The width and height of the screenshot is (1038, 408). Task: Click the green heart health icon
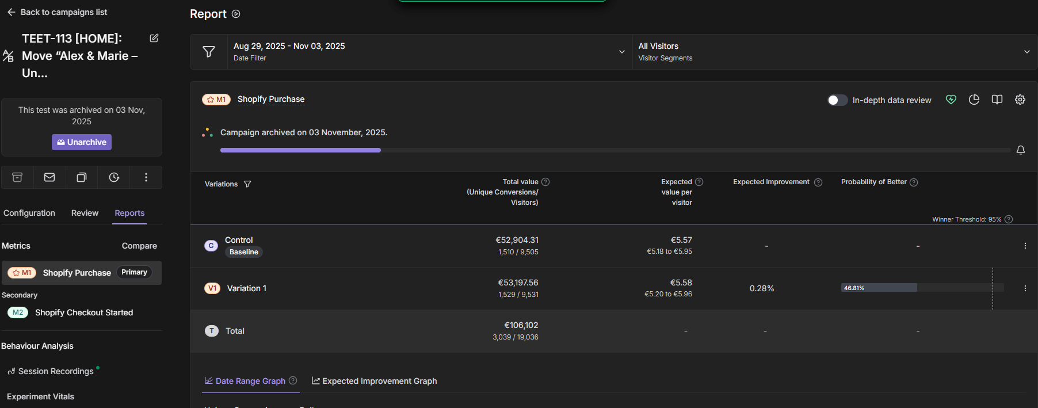(951, 100)
